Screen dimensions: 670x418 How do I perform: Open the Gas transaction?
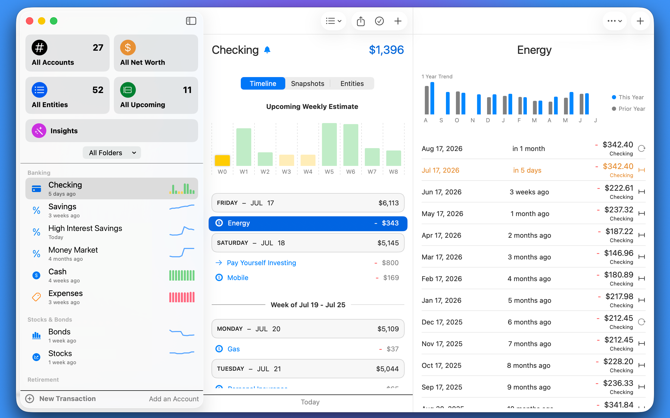(308, 349)
